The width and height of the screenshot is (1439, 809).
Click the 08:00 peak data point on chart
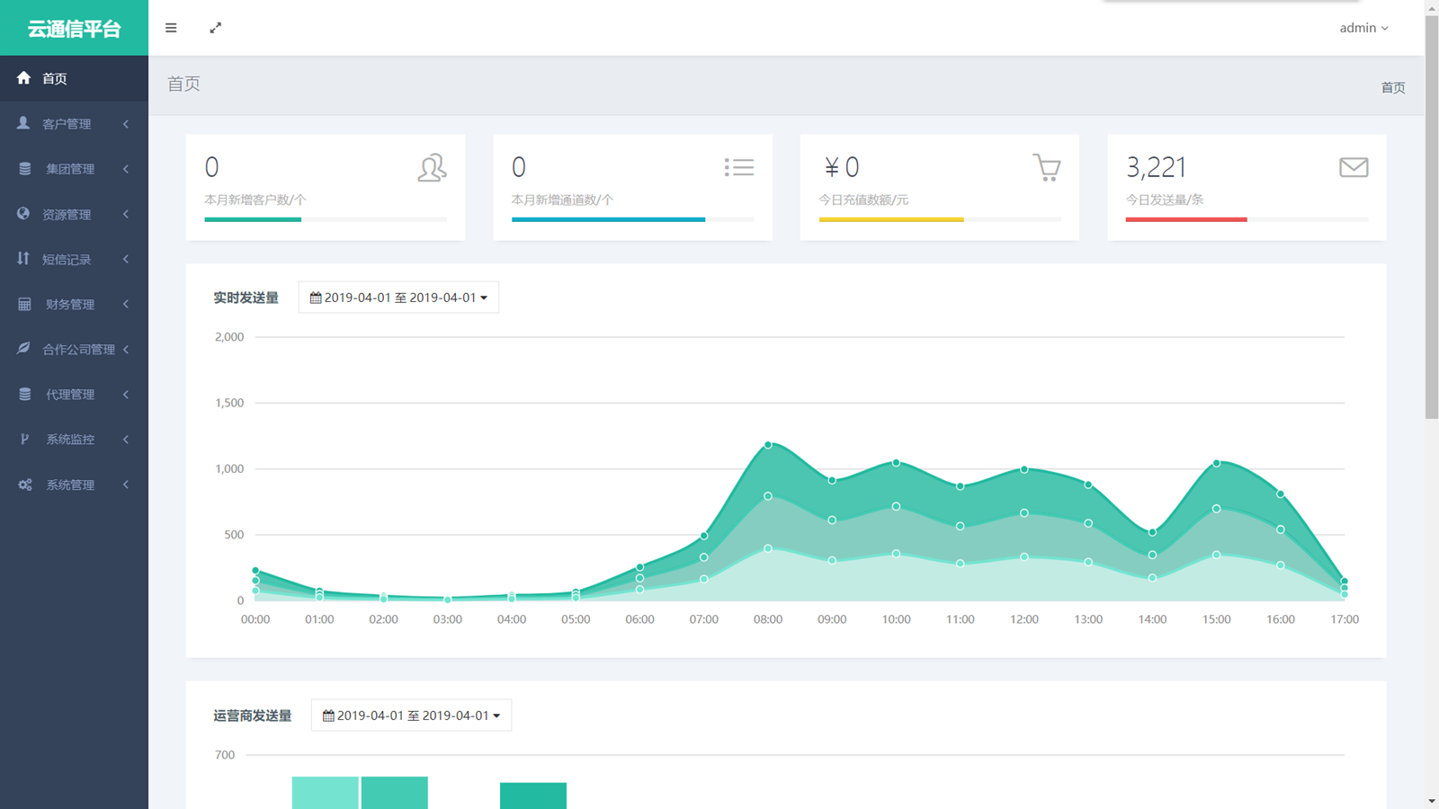click(x=768, y=445)
